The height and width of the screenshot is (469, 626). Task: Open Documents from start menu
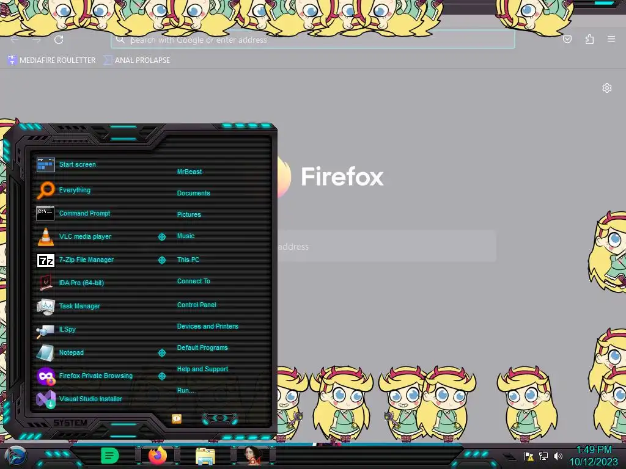[x=193, y=193]
